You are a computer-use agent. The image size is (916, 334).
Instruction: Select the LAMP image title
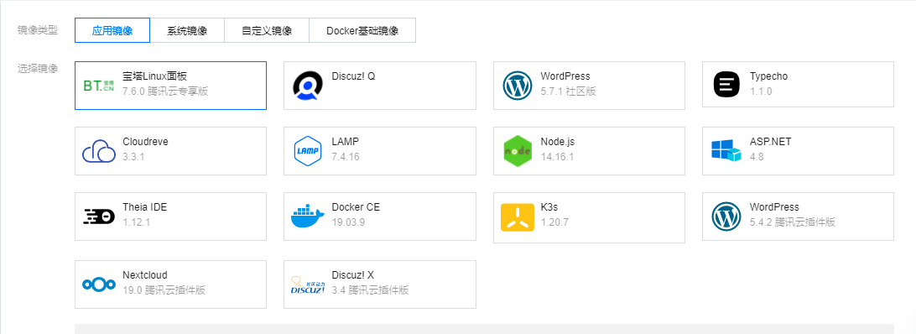(x=346, y=142)
